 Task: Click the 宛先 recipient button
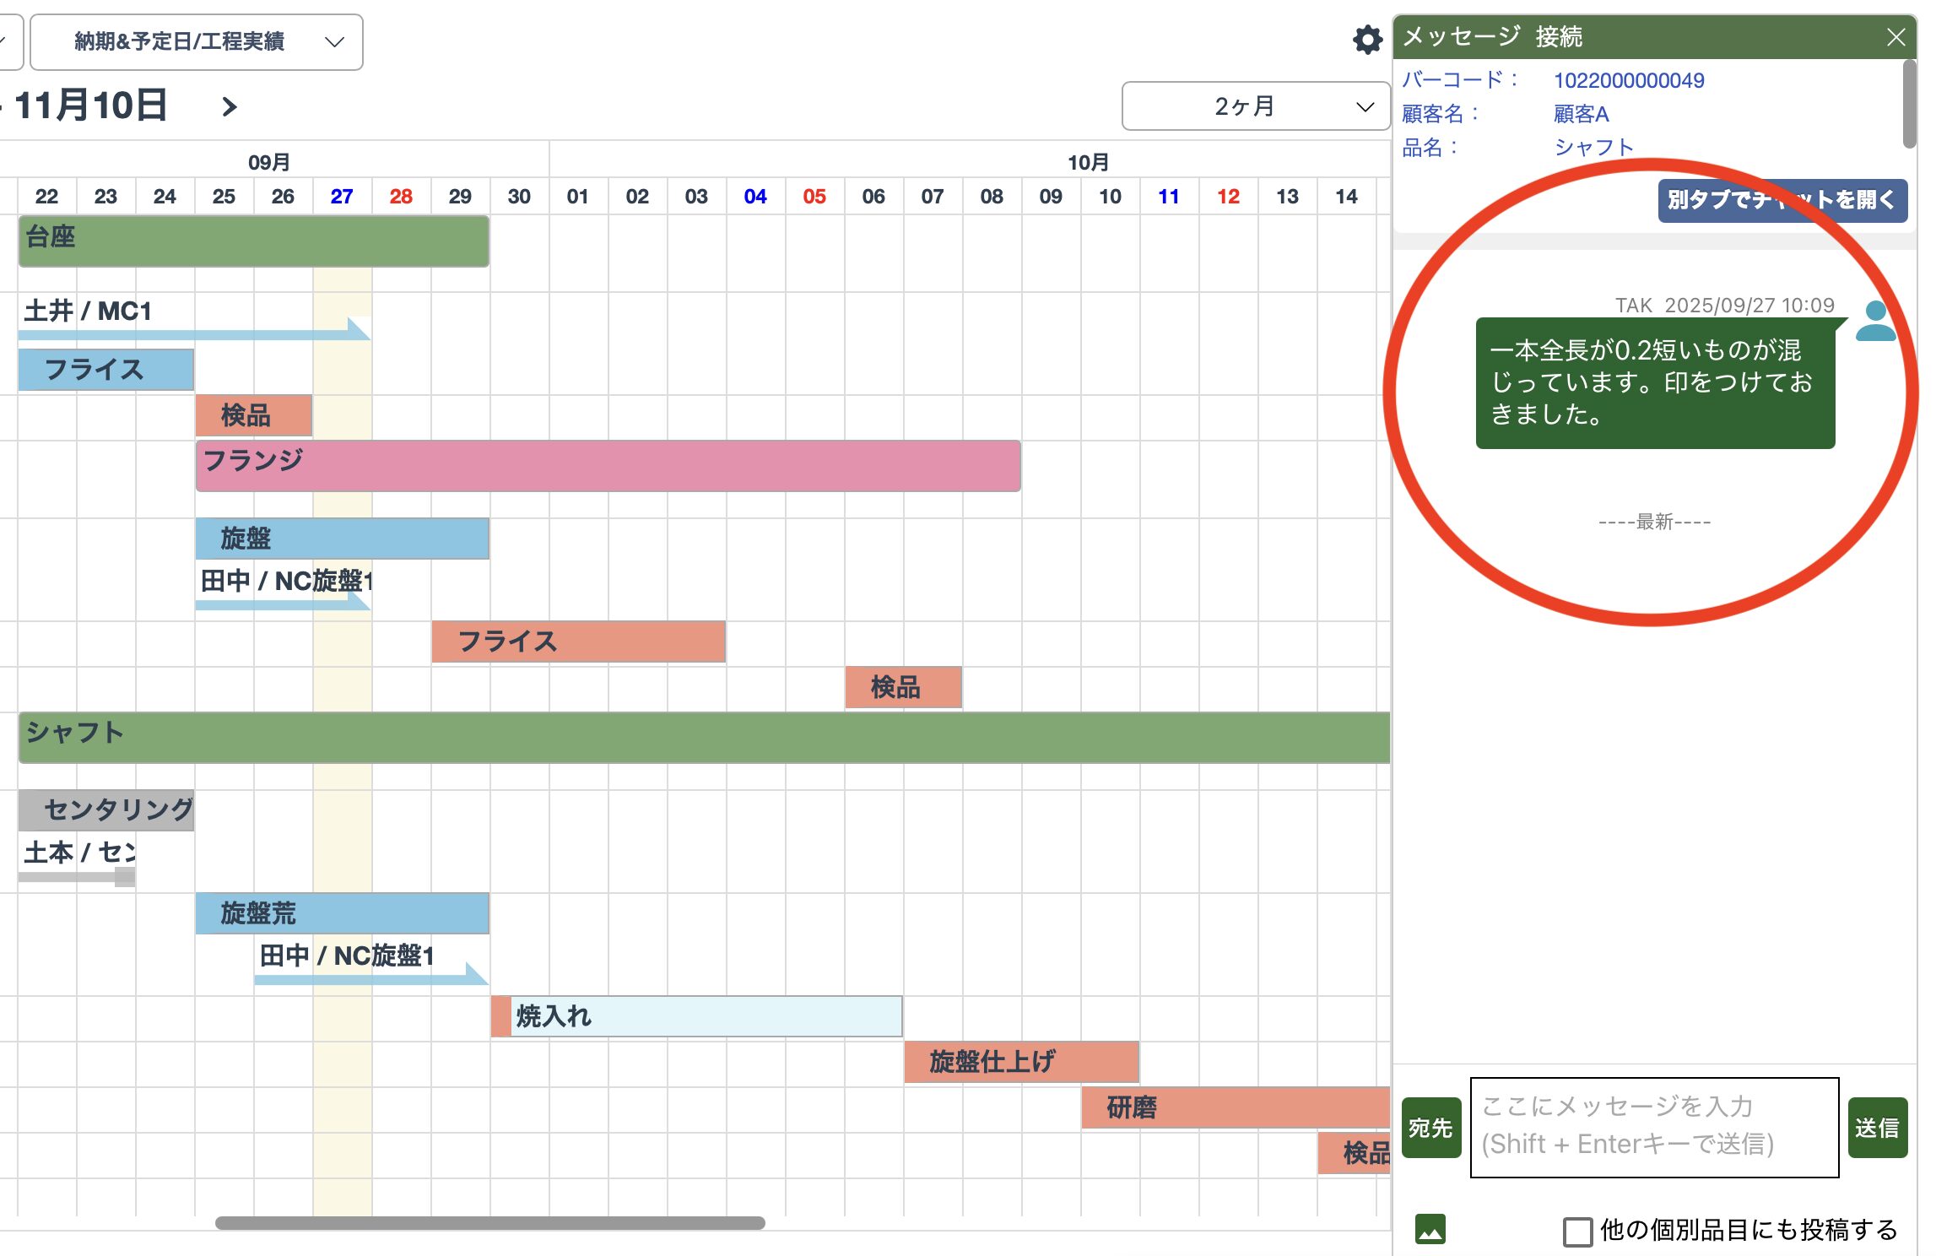[1430, 1128]
